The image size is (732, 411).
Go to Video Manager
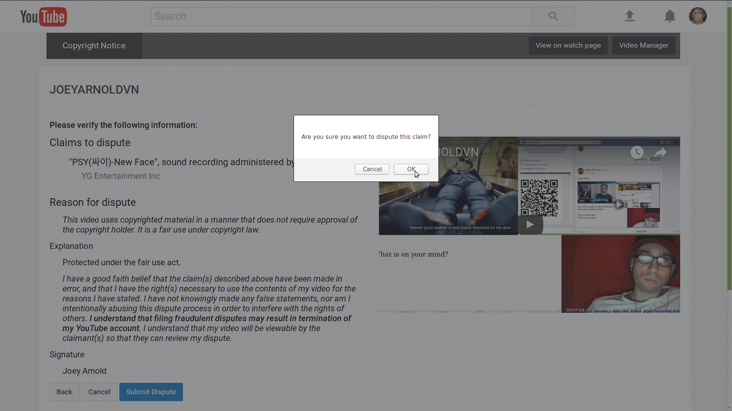click(644, 45)
